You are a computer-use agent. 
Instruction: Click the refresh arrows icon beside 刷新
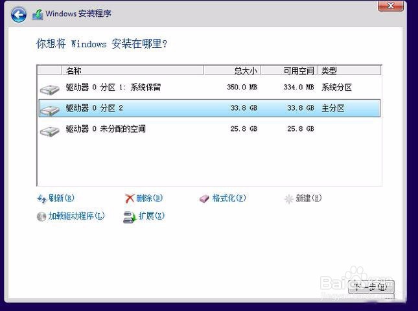[x=42, y=198]
